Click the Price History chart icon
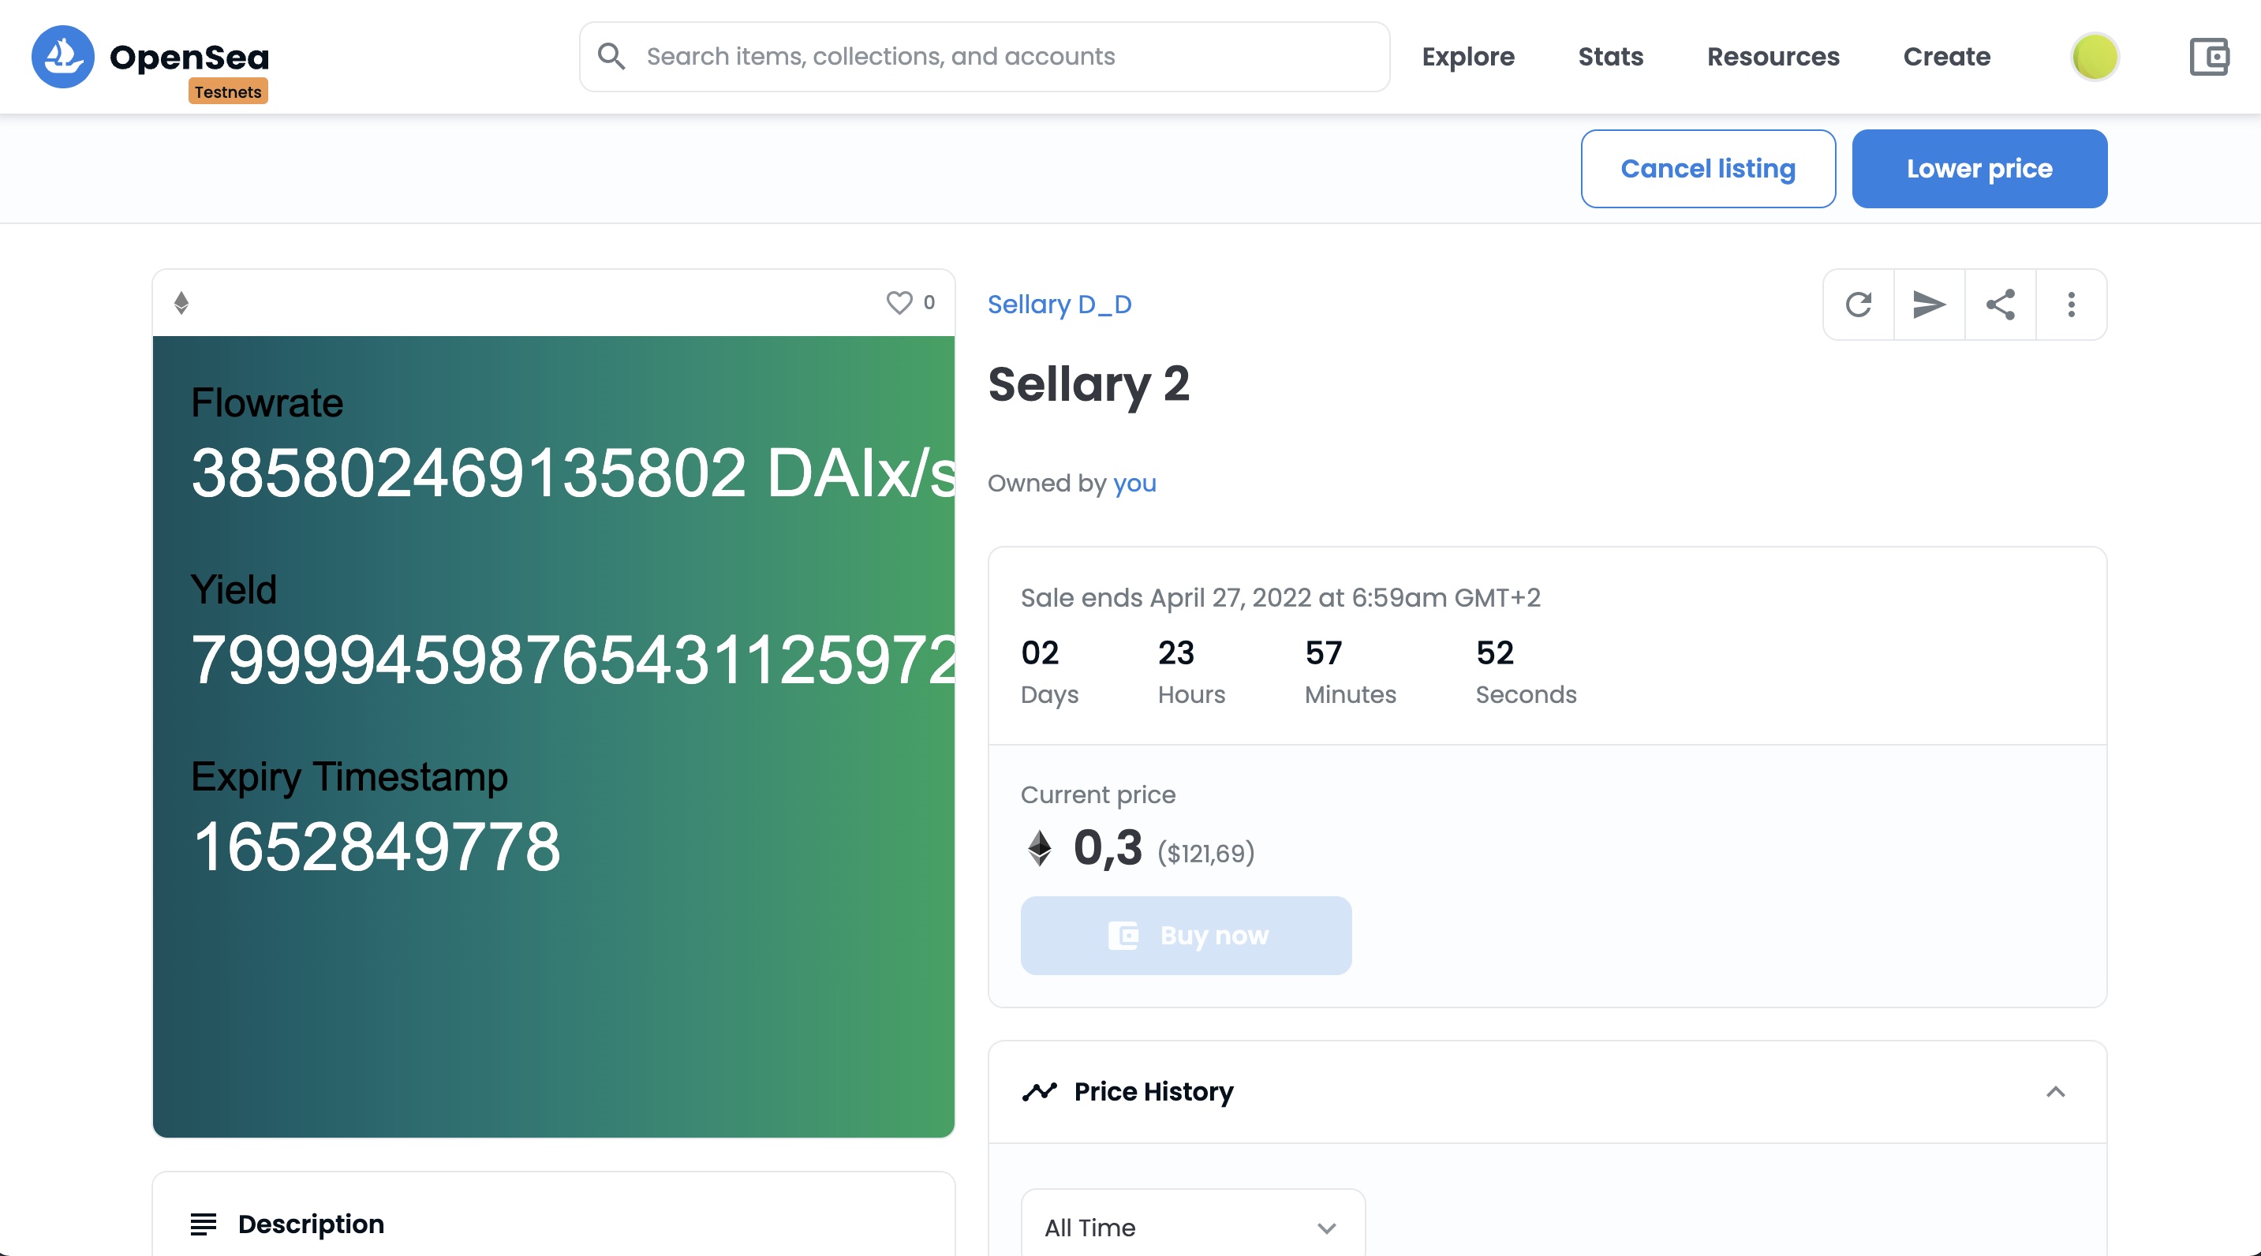 pos(1039,1091)
